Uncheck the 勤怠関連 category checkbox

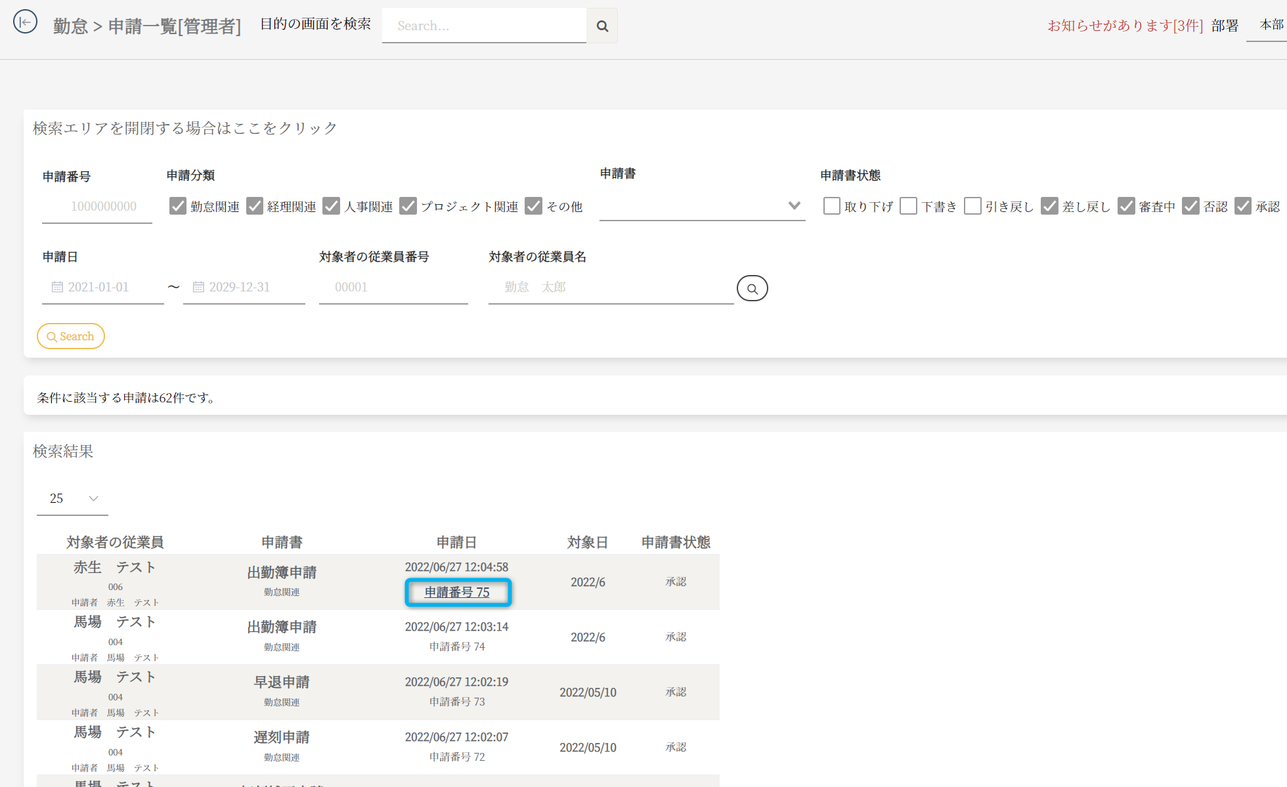178,206
